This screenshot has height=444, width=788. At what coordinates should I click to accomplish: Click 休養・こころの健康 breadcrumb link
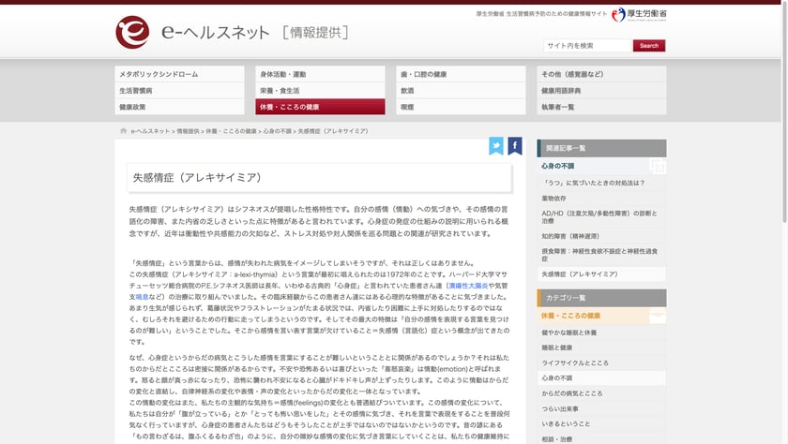pos(231,131)
